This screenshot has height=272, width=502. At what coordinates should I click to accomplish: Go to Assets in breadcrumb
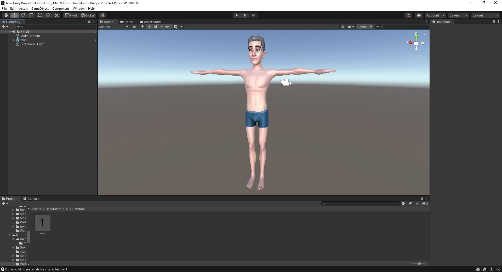(x=36, y=209)
